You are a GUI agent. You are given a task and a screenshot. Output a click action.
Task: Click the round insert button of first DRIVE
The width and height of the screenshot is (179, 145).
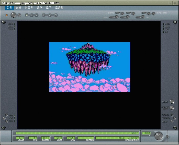tap(122, 14)
